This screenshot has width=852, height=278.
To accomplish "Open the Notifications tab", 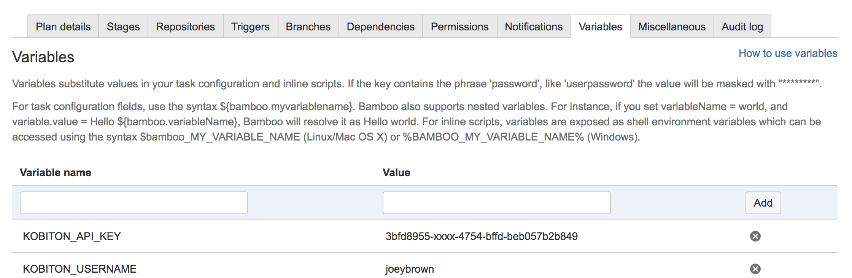I will 534,27.
